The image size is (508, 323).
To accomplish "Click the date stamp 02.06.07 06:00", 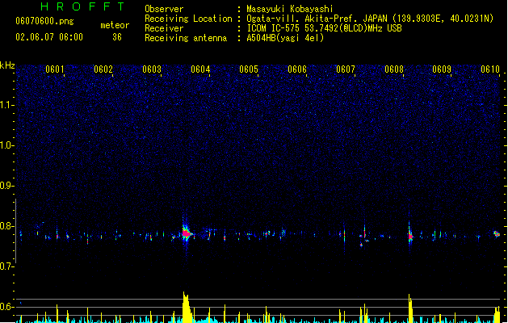I will click(x=49, y=37).
